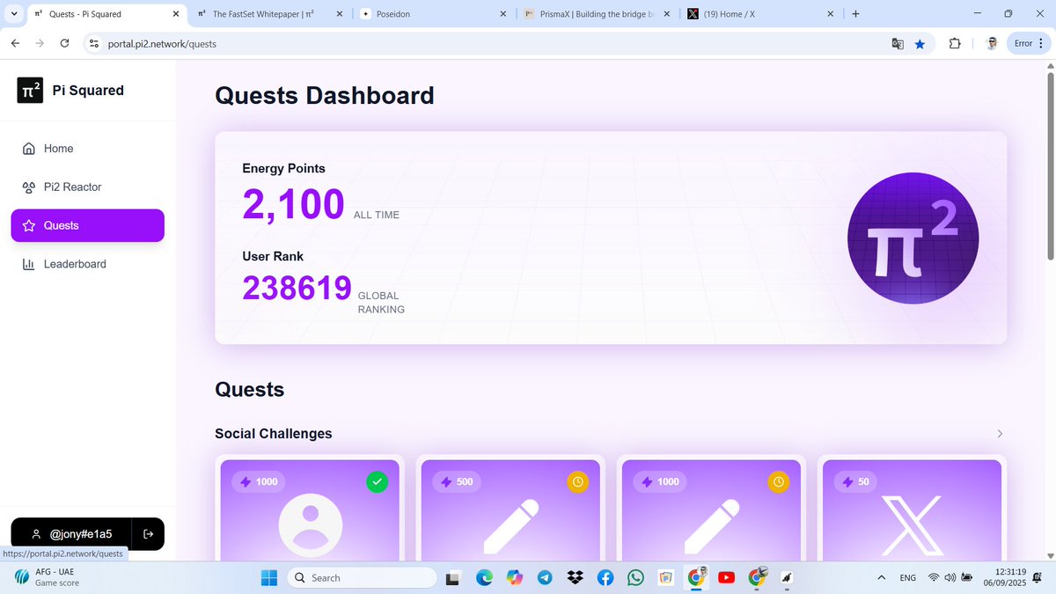Click the 238619 user rank value
The height and width of the screenshot is (594, 1056).
pos(297,288)
